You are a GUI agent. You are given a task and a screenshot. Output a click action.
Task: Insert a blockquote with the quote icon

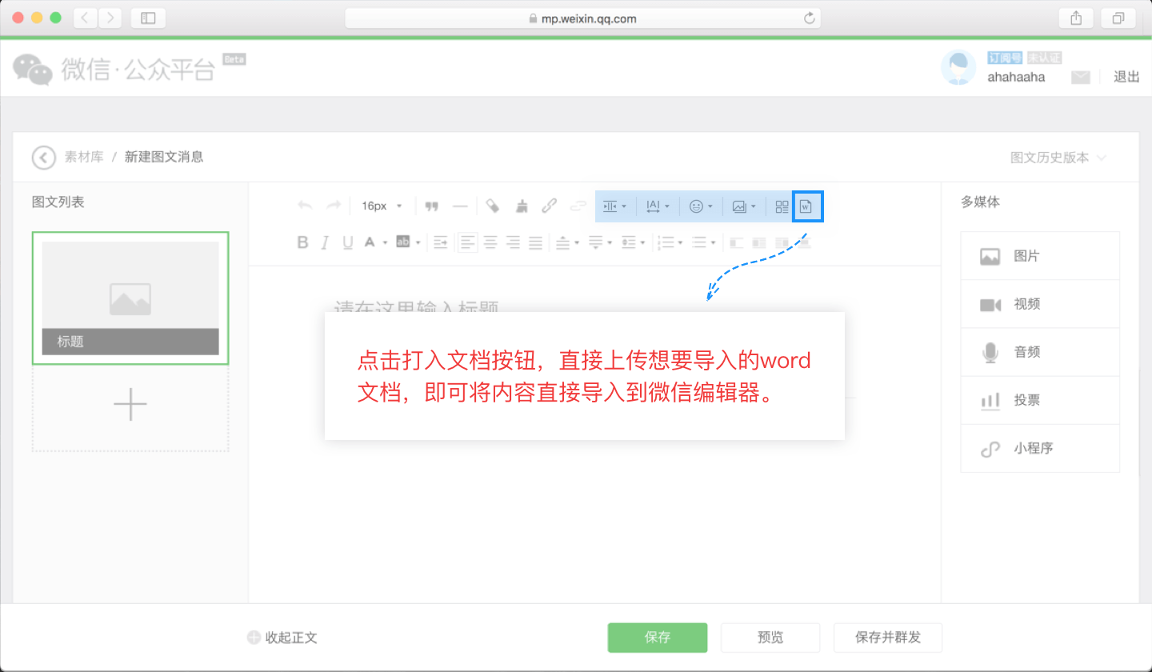click(432, 206)
